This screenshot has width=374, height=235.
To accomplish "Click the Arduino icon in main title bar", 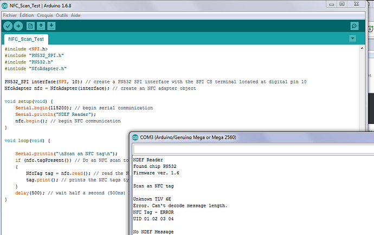I will click(x=4, y=6).
